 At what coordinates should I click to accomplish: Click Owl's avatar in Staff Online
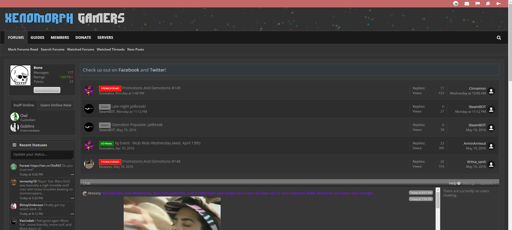(x=14, y=117)
